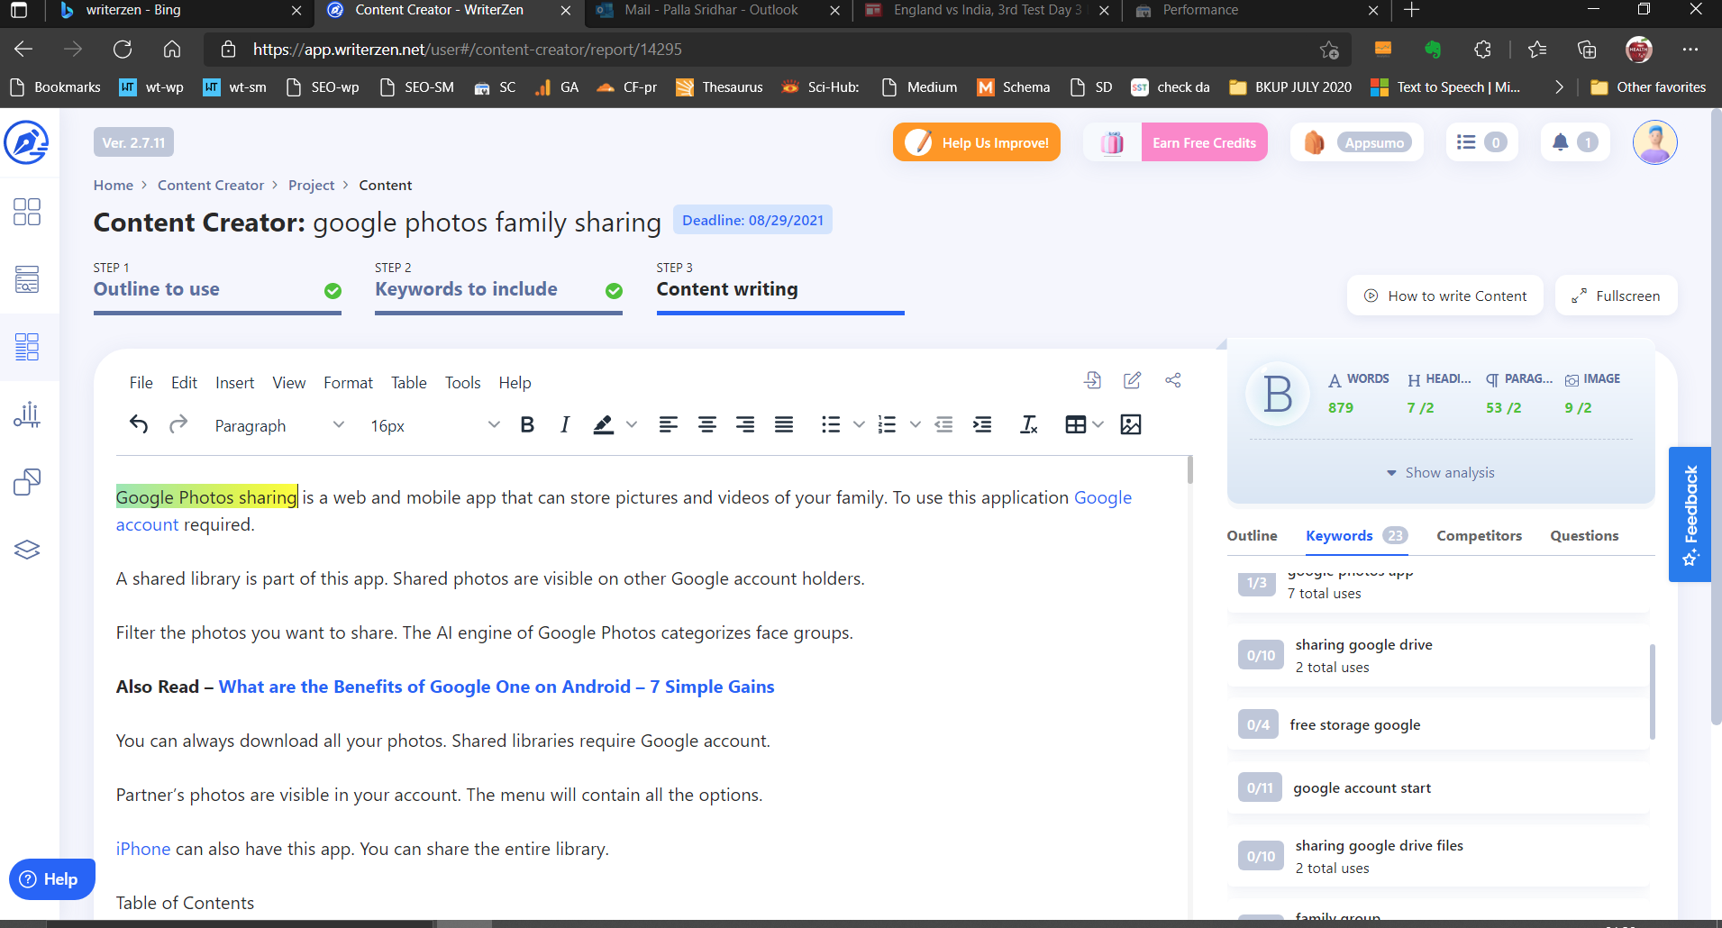The width and height of the screenshot is (1722, 928).
Task: Align text right
Action: tap(745, 424)
